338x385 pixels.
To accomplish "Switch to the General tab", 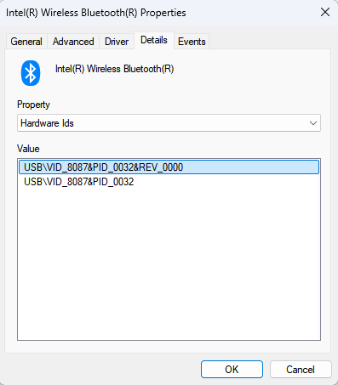I will pyautogui.click(x=26, y=42).
